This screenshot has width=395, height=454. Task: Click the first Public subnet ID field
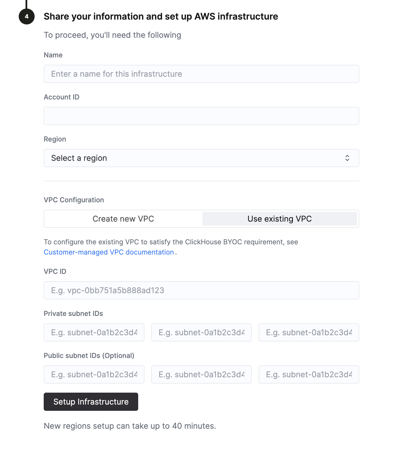pyautogui.click(x=94, y=374)
